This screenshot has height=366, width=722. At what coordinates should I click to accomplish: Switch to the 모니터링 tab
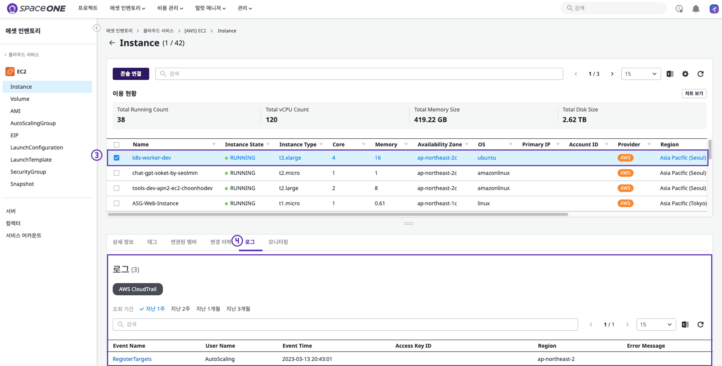tap(278, 242)
